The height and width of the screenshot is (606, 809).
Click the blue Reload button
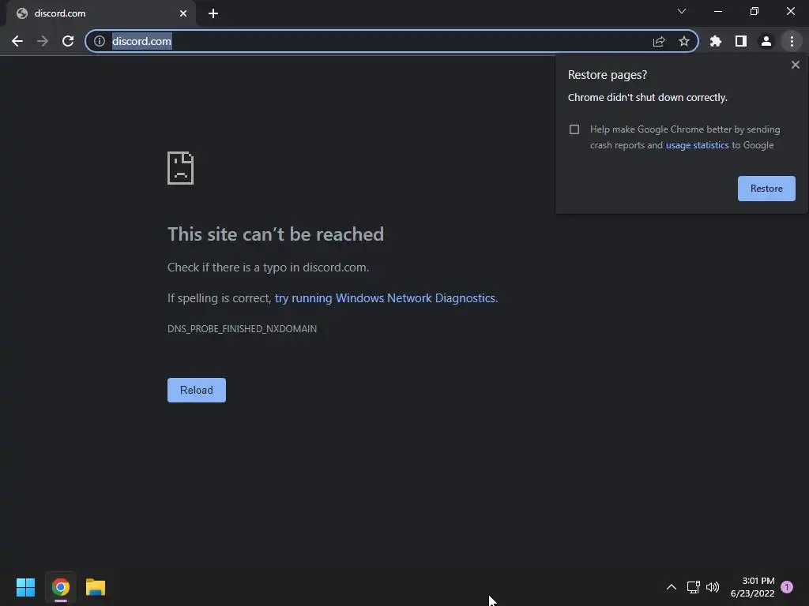197,390
